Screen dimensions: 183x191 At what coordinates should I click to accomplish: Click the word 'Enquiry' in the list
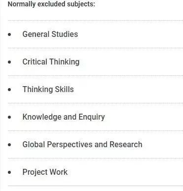coord(91,117)
